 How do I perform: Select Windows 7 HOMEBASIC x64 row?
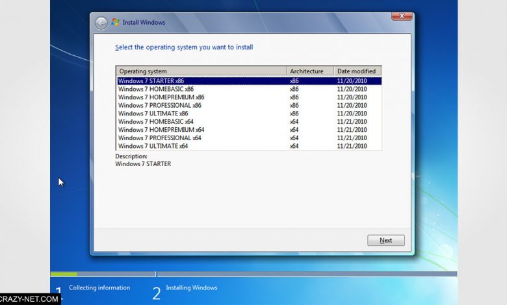pos(249,122)
